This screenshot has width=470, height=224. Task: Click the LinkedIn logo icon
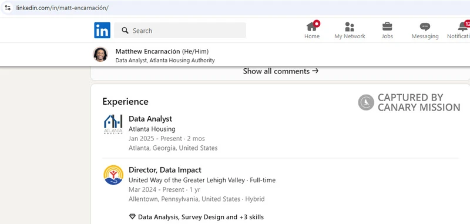[102, 31]
